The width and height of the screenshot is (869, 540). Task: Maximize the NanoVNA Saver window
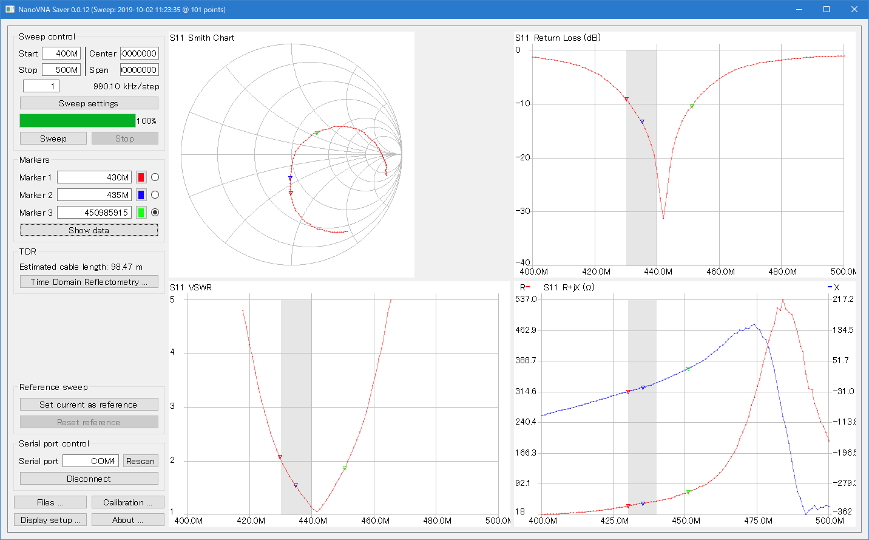click(827, 9)
